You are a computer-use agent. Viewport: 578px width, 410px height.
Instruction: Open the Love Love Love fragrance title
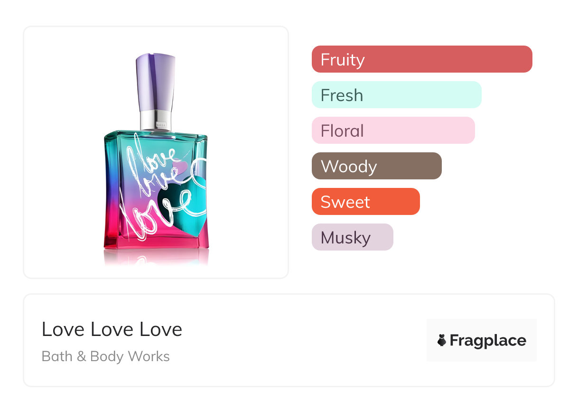(x=112, y=329)
